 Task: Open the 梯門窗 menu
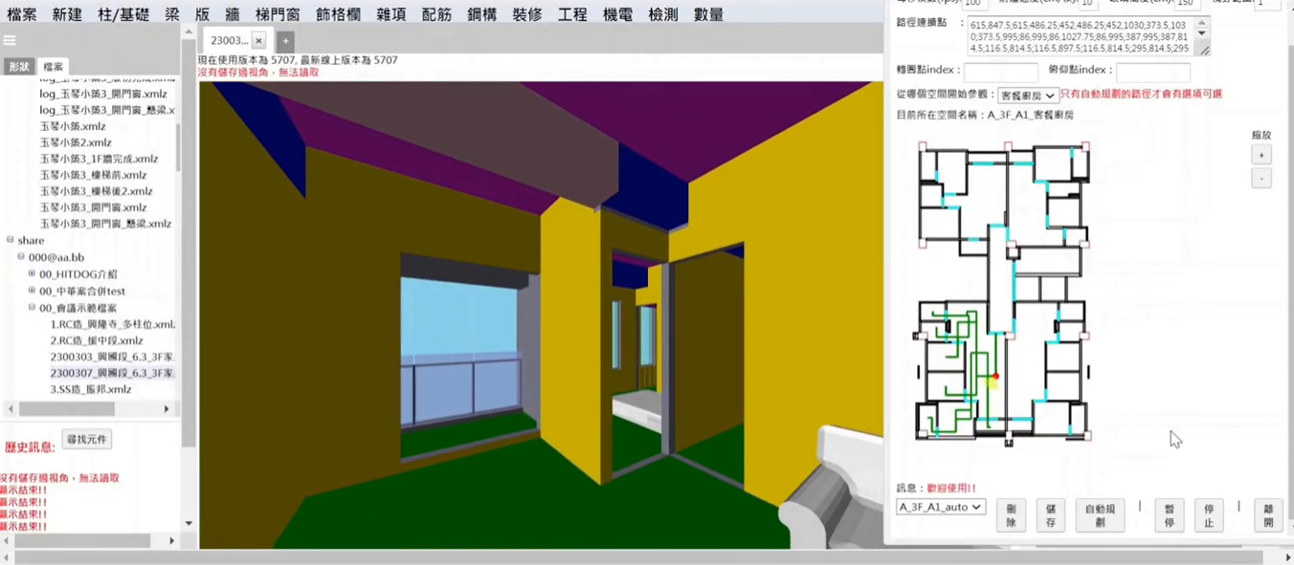(278, 14)
